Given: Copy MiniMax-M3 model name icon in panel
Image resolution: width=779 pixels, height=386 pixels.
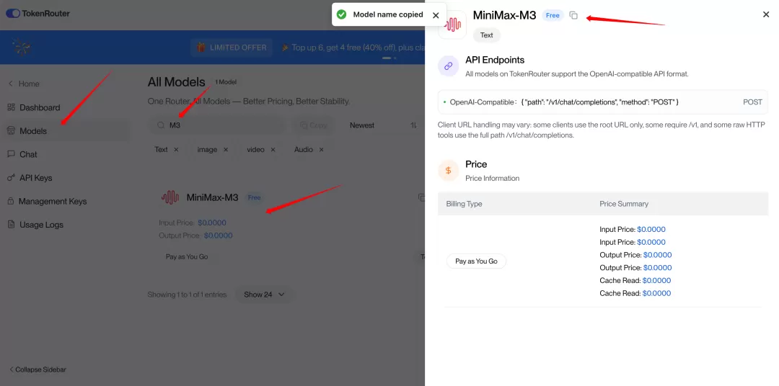Looking at the screenshot, I should [x=573, y=15].
